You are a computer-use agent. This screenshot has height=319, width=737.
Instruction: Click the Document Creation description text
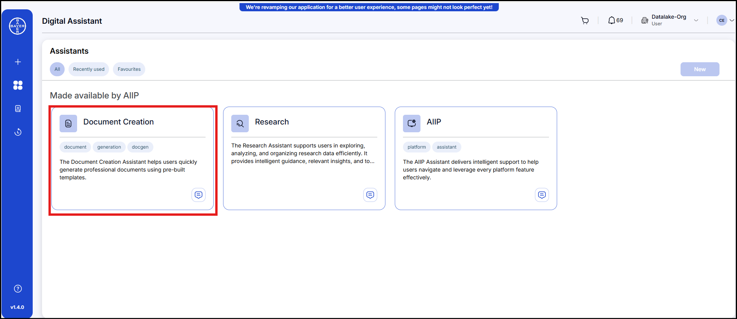128,170
